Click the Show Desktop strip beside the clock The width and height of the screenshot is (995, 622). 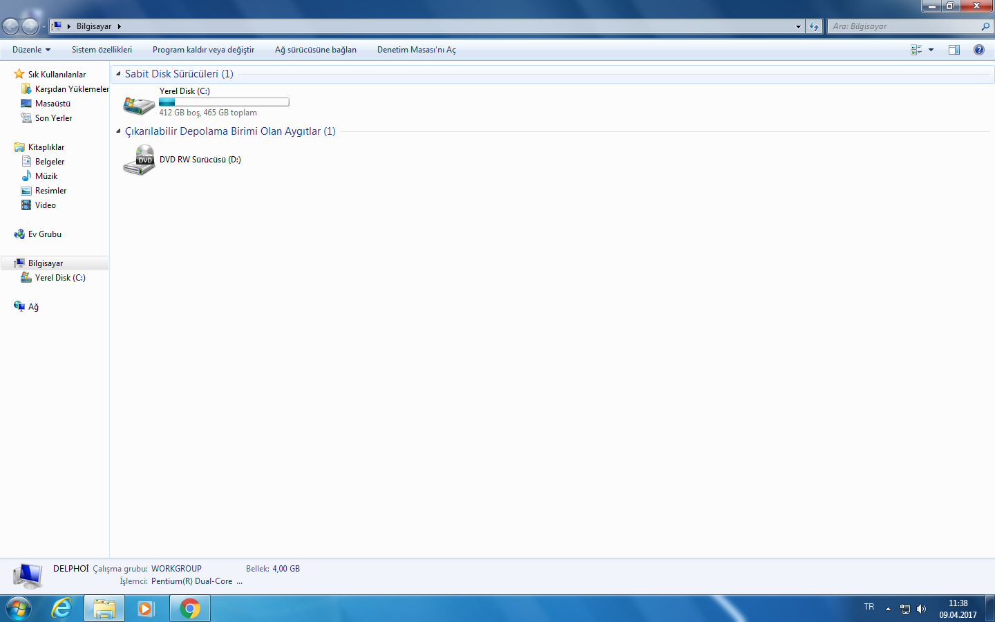[x=989, y=608]
